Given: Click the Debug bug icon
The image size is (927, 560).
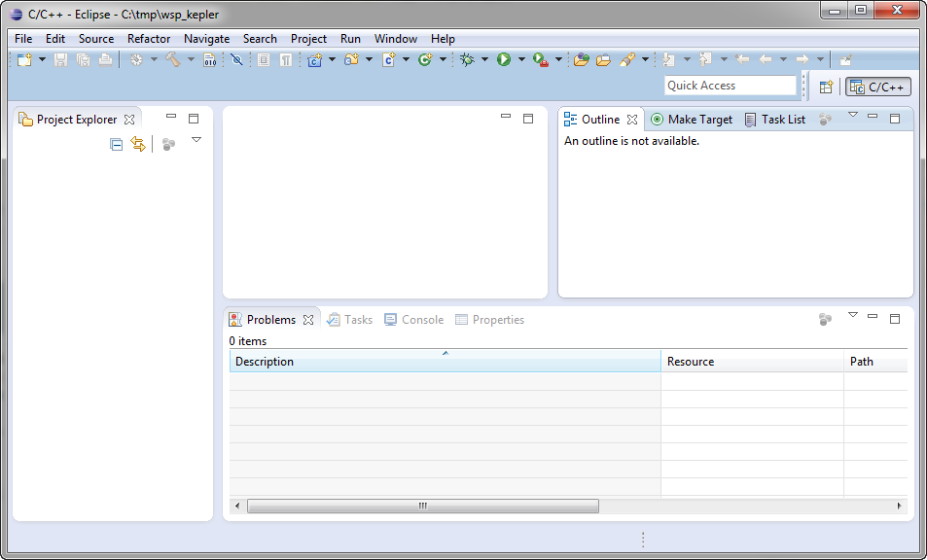Looking at the screenshot, I should (x=467, y=60).
